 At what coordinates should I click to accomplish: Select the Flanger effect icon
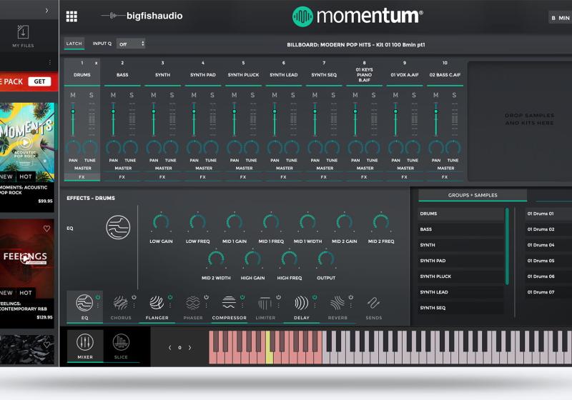coord(157,303)
